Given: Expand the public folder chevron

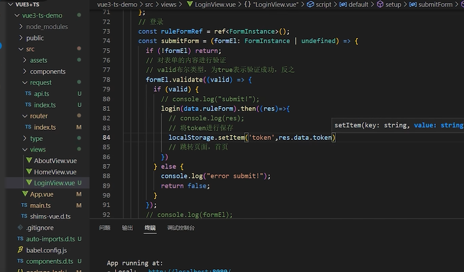Looking at the screenshot, I should click(x=21, y=38).
